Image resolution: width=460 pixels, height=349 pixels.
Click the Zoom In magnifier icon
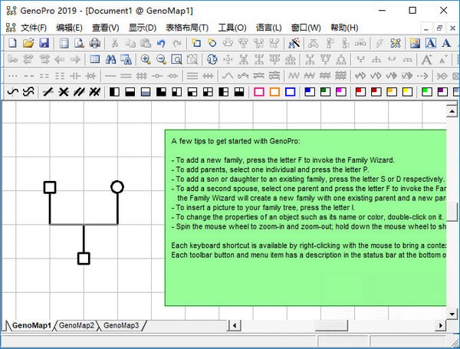(x=146, y=60)
